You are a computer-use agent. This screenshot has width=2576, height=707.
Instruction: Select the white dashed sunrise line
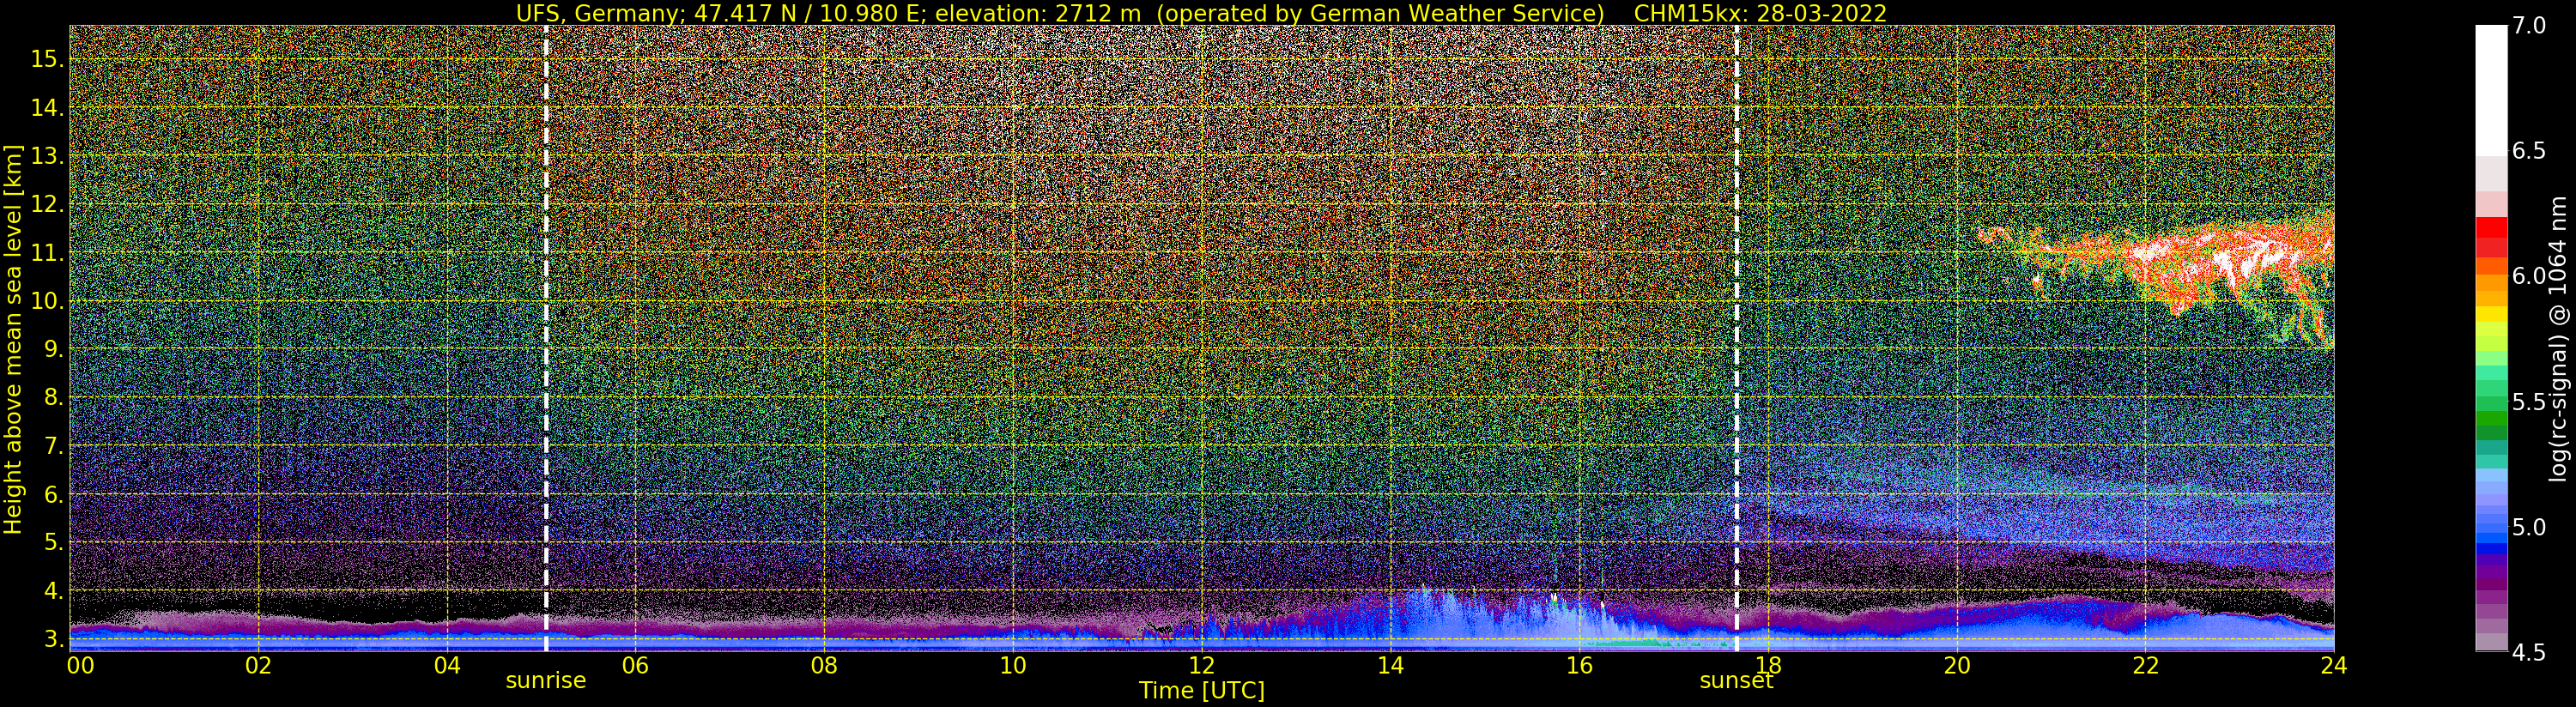[x=546, y=339]
